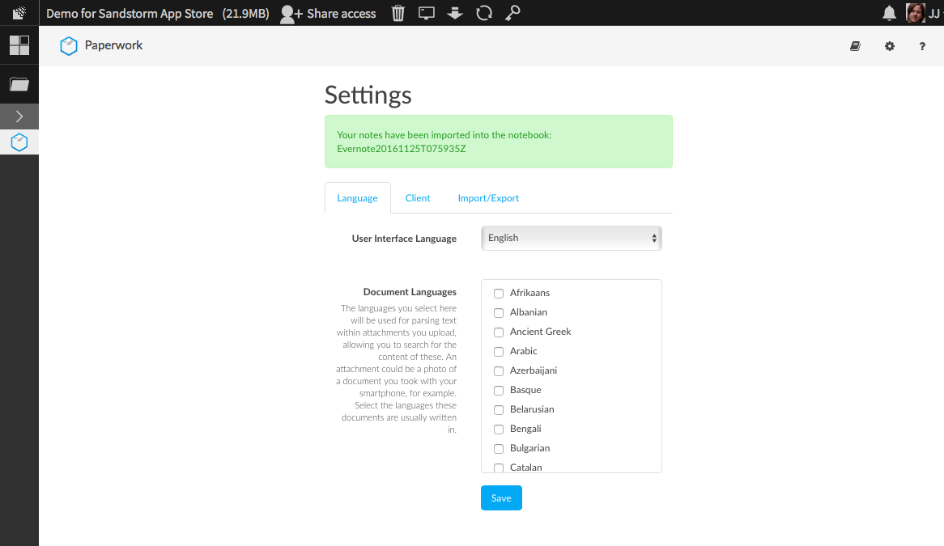Download a backup with the down-arrow icon

(x=454, y=13)
